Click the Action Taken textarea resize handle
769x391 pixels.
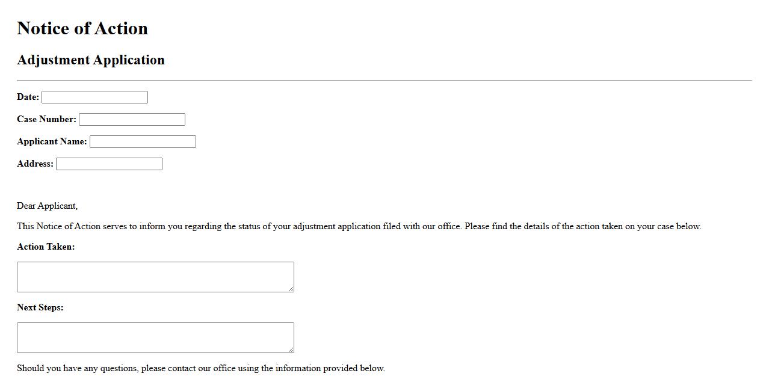[x=291, y=289]
